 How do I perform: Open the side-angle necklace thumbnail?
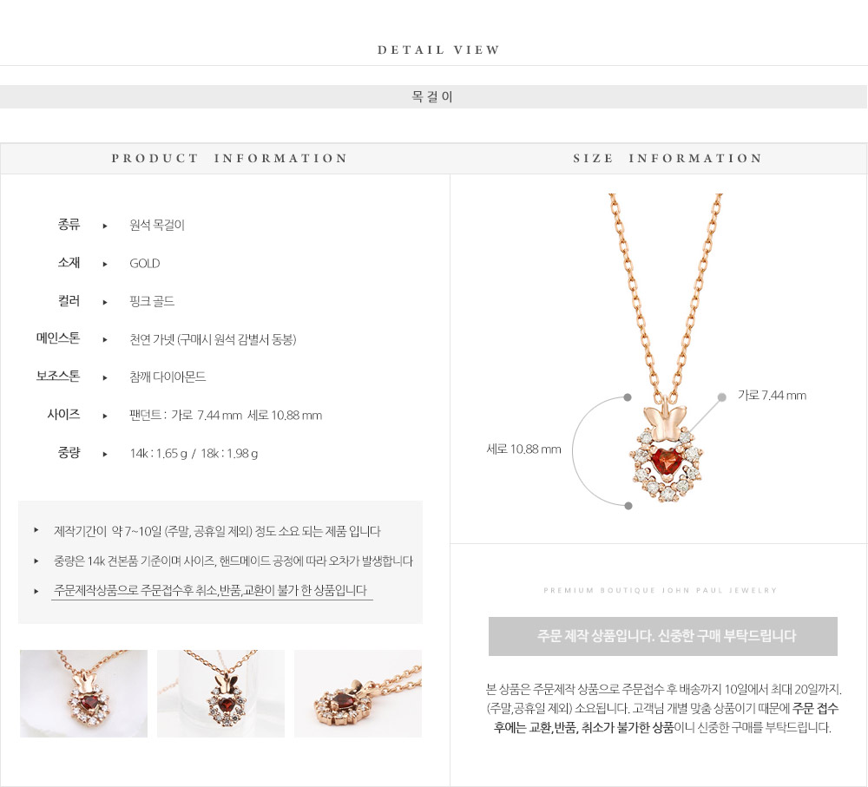tap(358, 693)
